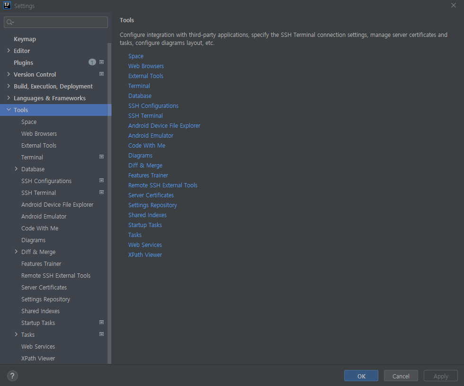Expand Languages & Frameworks group
The width and height of the screenshot is (464, 386).
point(9,98)
